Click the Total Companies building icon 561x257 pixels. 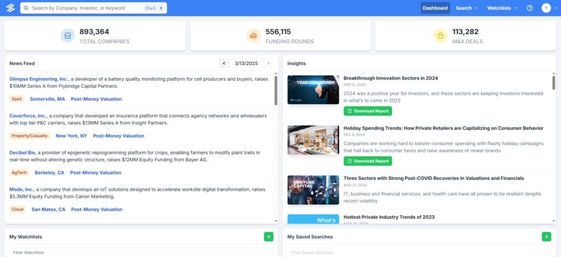point(68,36)
